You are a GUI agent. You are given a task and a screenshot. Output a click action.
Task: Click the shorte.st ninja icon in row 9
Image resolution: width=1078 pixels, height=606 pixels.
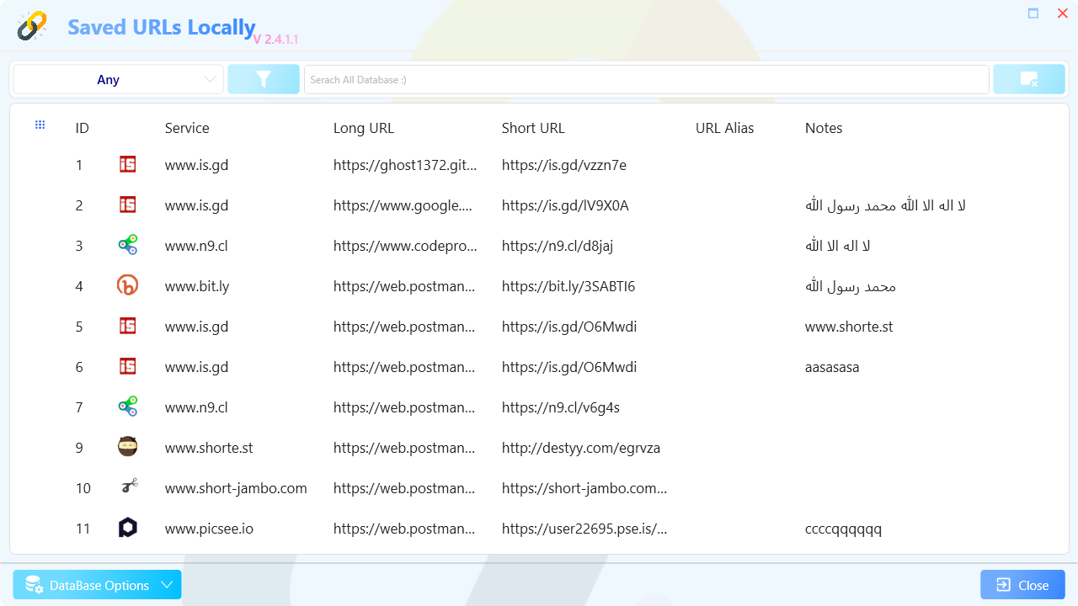click(127, 447)
